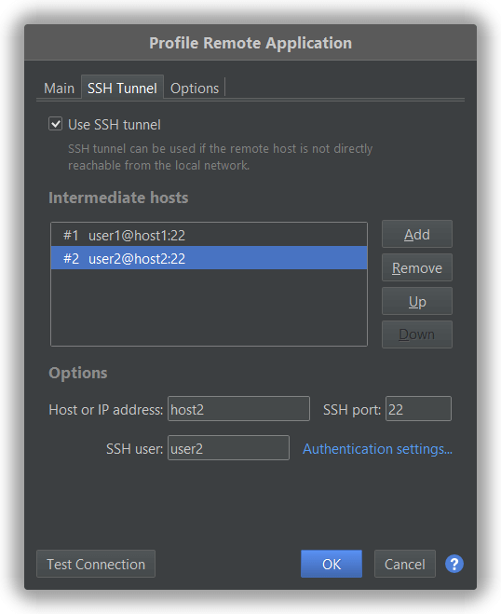The height and width of the screenshot is (614, 501).
Task: Select the user1@host1:22 list entry
Action: click(x=209, y=235)
